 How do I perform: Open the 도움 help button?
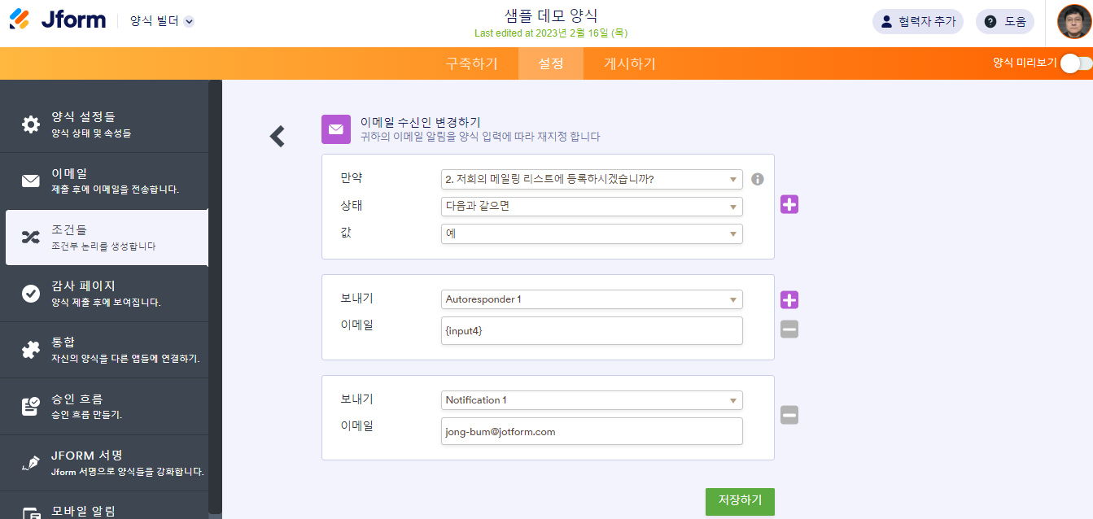tap(1005, 22)
